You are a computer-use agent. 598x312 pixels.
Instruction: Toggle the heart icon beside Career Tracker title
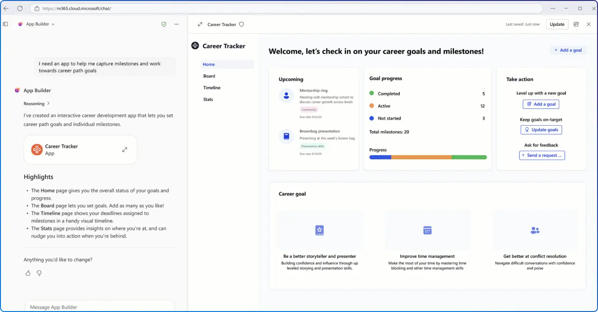(x=241, y=24)
